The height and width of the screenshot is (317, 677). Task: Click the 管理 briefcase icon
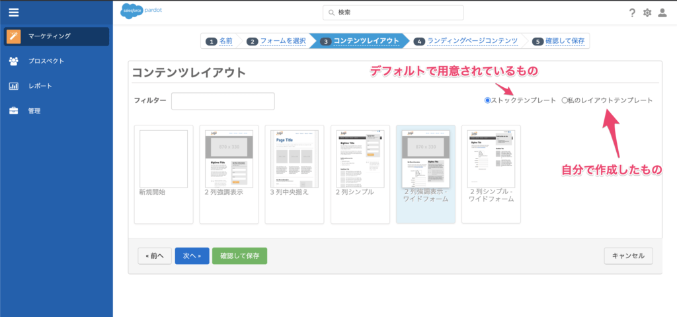[13, 111]
